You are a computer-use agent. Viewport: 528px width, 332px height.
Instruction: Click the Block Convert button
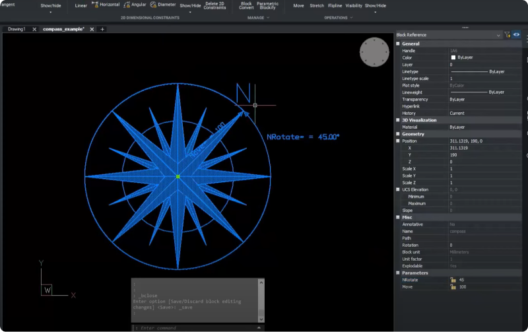point(246,6)
